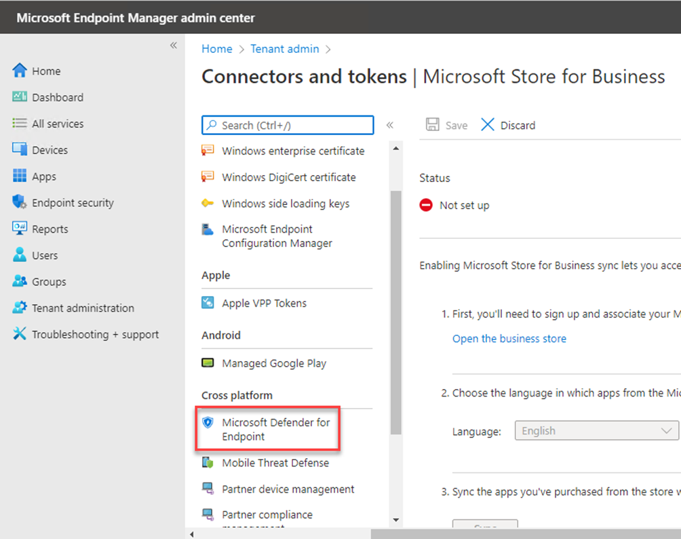Viewport: 681px width, 539px height.
Task: Click the Discard X icon
Action: (x=488, y=125)
